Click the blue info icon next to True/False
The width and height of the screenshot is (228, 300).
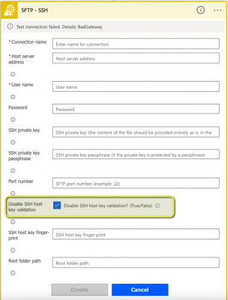tap(157, 206)
